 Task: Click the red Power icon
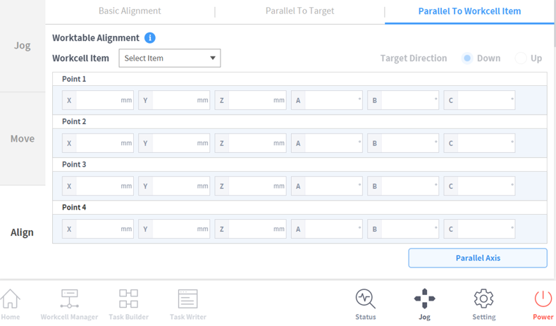(543, 299)
